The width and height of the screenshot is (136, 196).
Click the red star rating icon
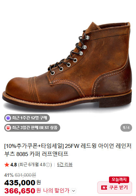pos(7,164)
